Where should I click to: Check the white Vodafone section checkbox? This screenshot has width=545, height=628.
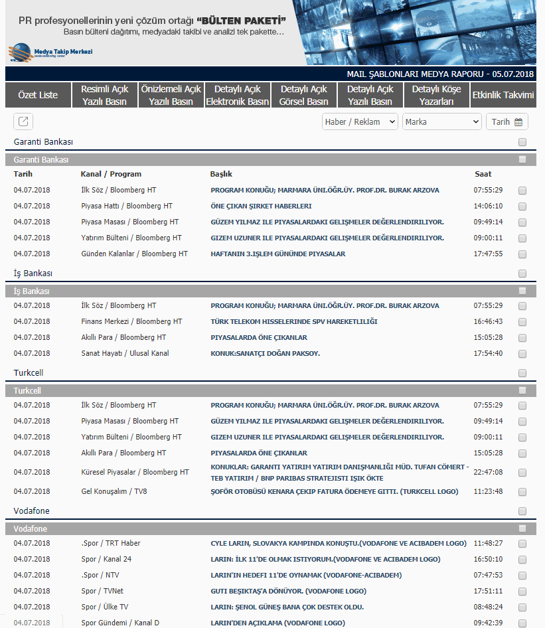[522, 511]
